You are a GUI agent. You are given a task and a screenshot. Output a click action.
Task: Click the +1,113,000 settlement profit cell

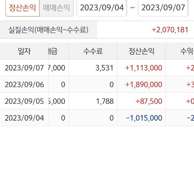tap(144, 68)
